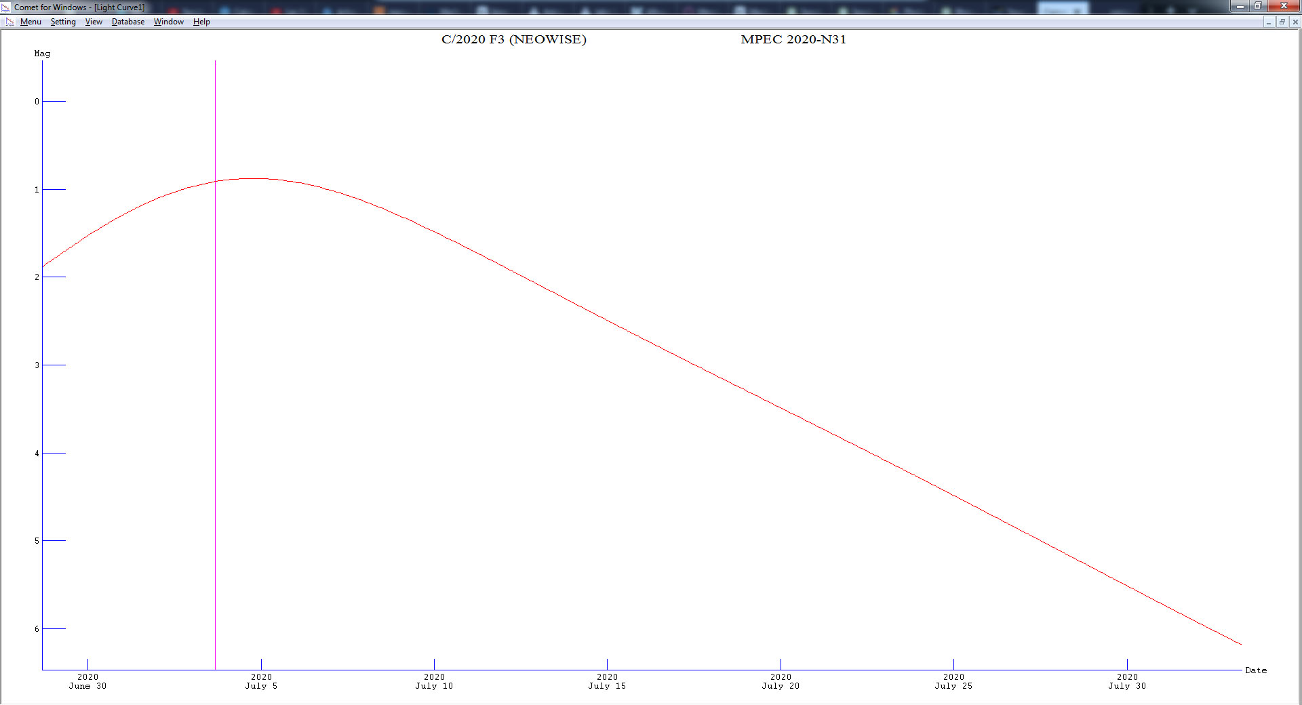The image size is (1302, 705).
Task: Expand the View menu
Action: (x=94, y=22)
